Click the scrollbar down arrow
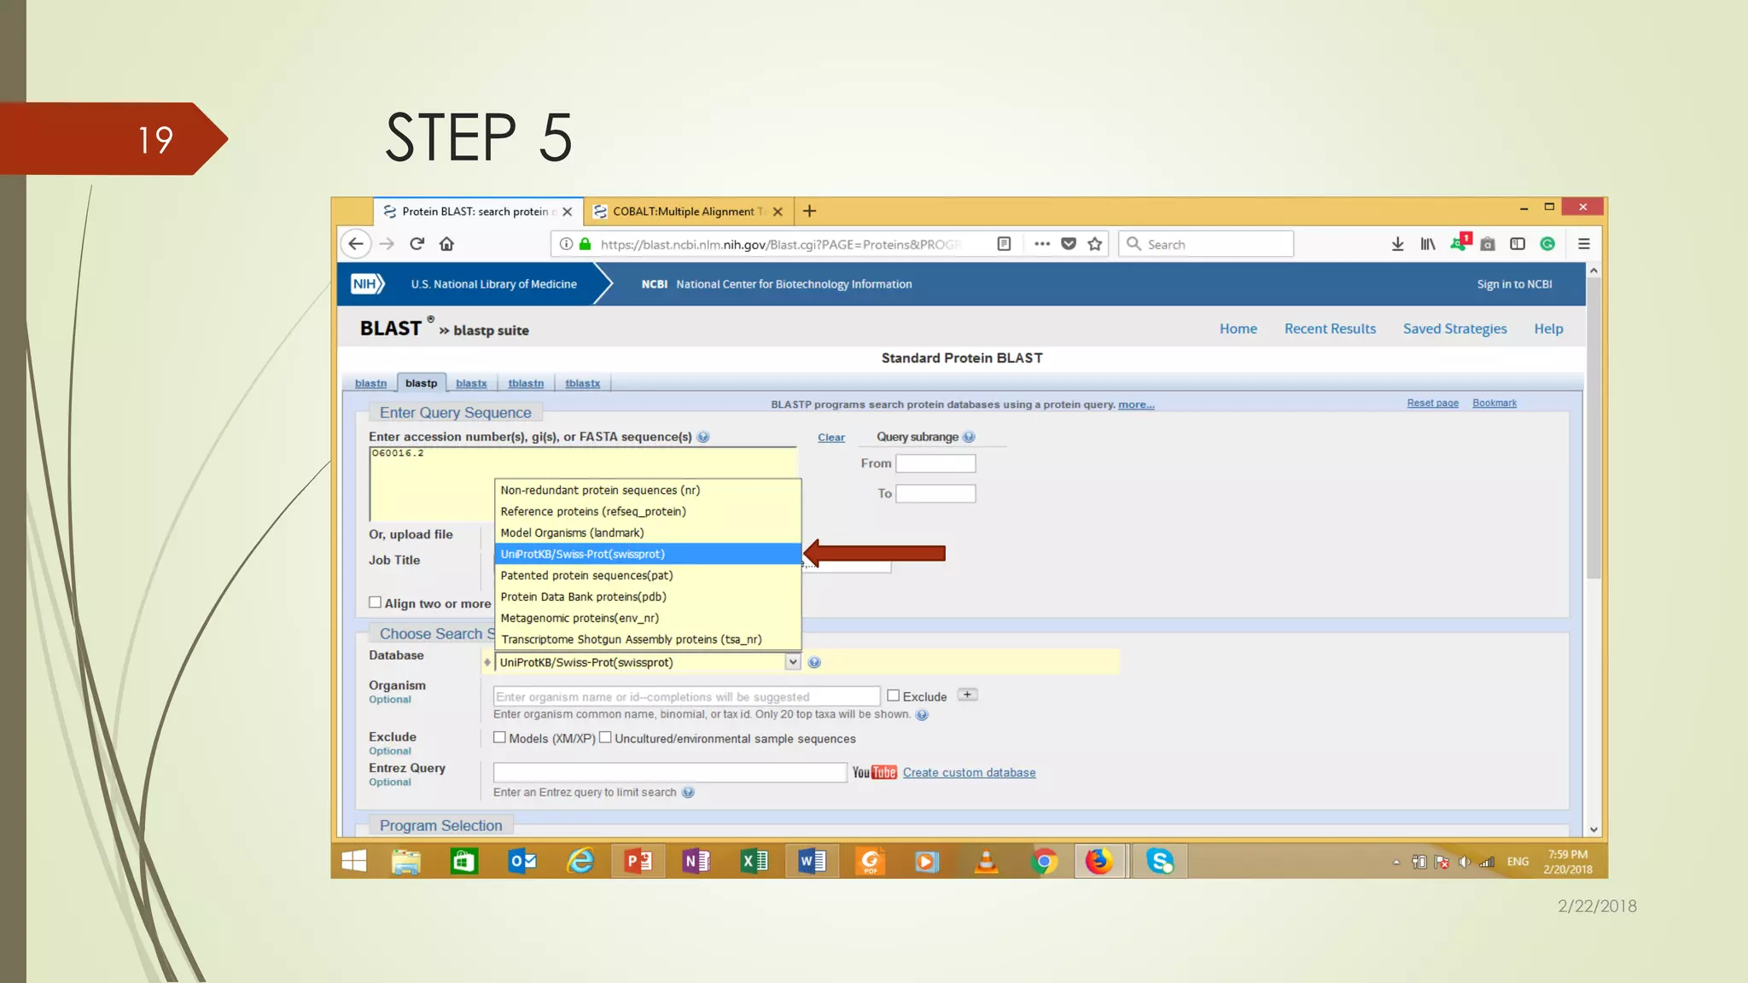The image size is (1748, 983). click(1593, 829)
